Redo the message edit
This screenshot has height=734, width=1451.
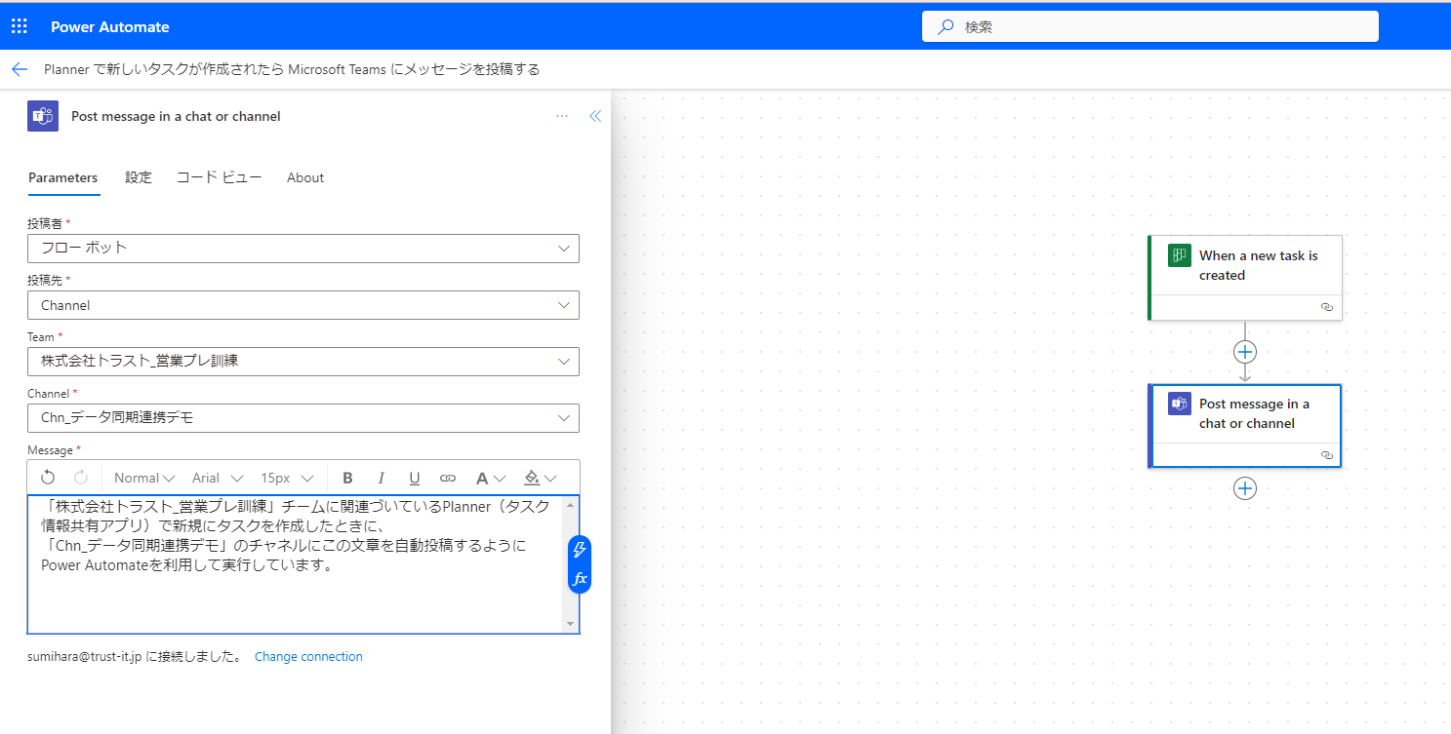81,478
